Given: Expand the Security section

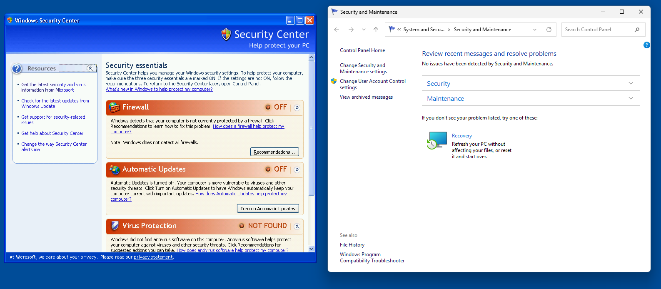Looking at the screenshot, I should pyautogui.click(x=631, y=83).
